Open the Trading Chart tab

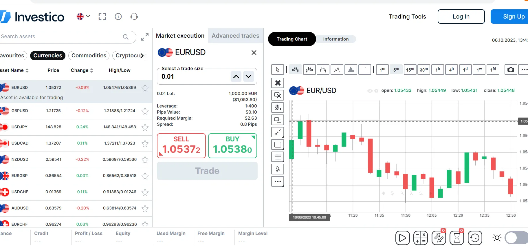point(292,39)
